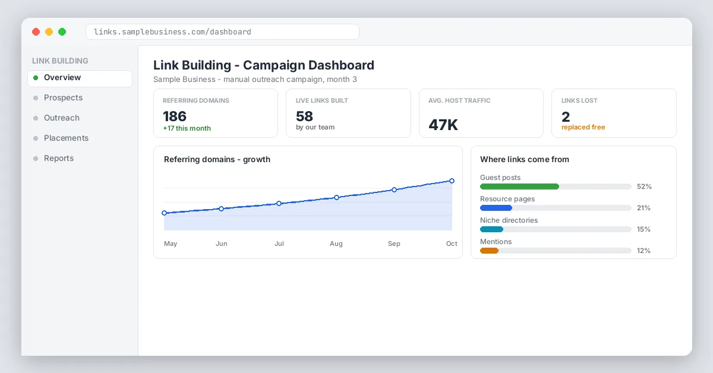Click the LINK BUILDING sidebar header
This screenshot has width=713, height=373.
(60, 61)
